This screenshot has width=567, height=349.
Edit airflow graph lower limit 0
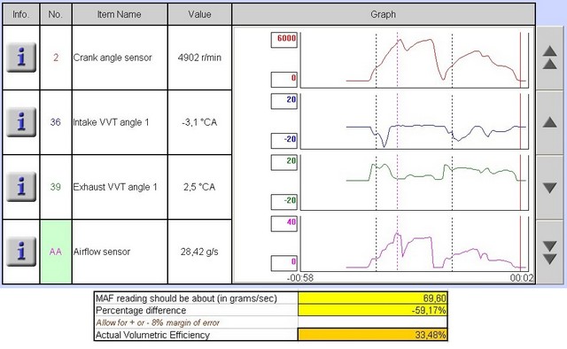pyautogui.click(x=284, y=263)
